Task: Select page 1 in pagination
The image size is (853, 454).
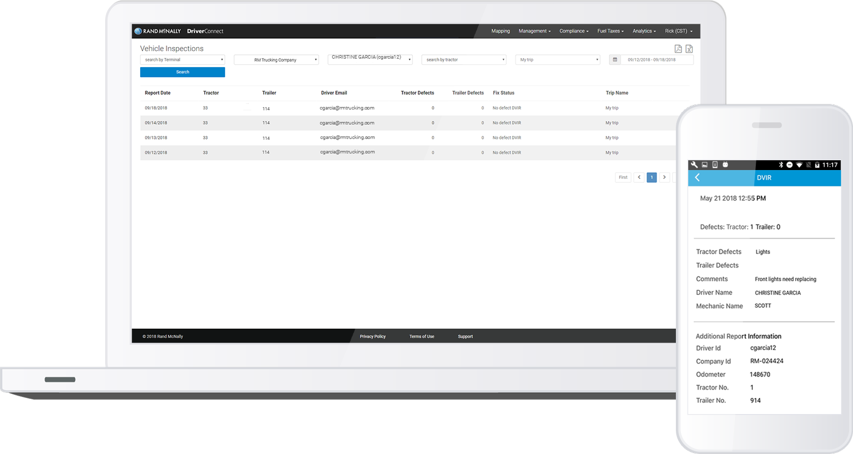Action: (652, 177)
